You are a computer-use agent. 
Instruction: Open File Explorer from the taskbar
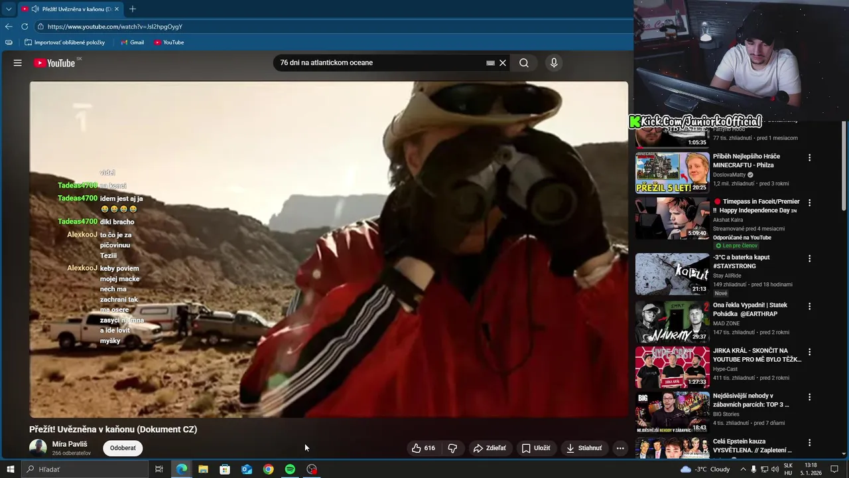click(x=203, y=469)
